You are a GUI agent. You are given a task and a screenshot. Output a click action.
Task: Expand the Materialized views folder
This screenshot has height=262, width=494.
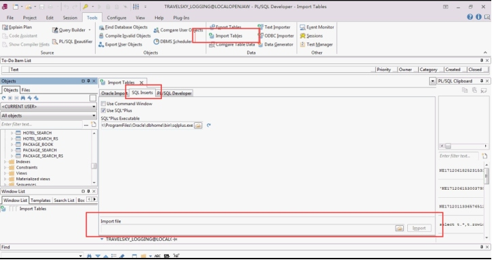coord(5,179)
